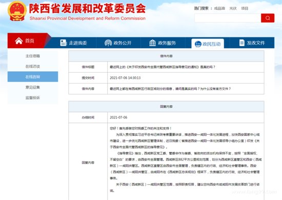Click the hot search term 成品油

[219, 8]
